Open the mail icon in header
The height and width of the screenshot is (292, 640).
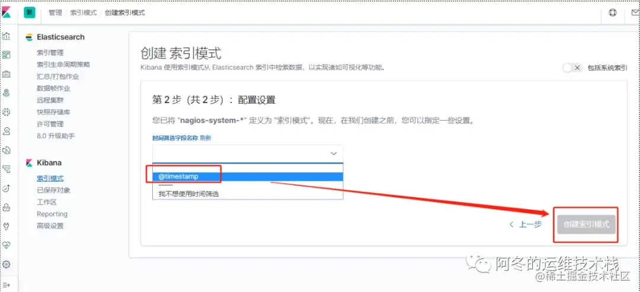point(635,12)
